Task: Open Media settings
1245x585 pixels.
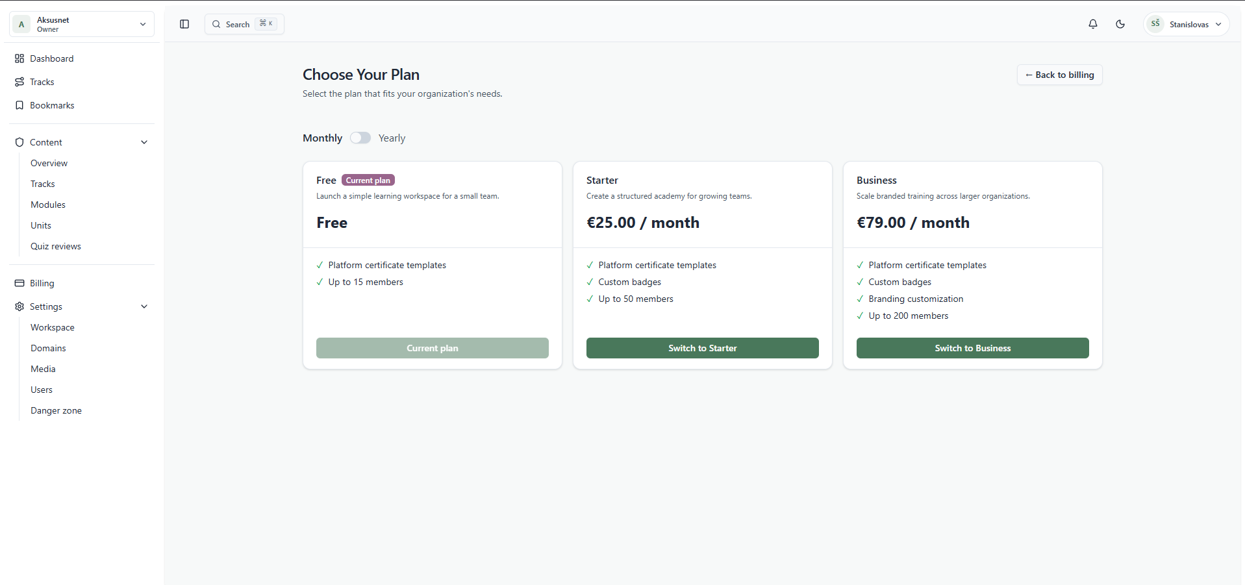Action: 43,369
